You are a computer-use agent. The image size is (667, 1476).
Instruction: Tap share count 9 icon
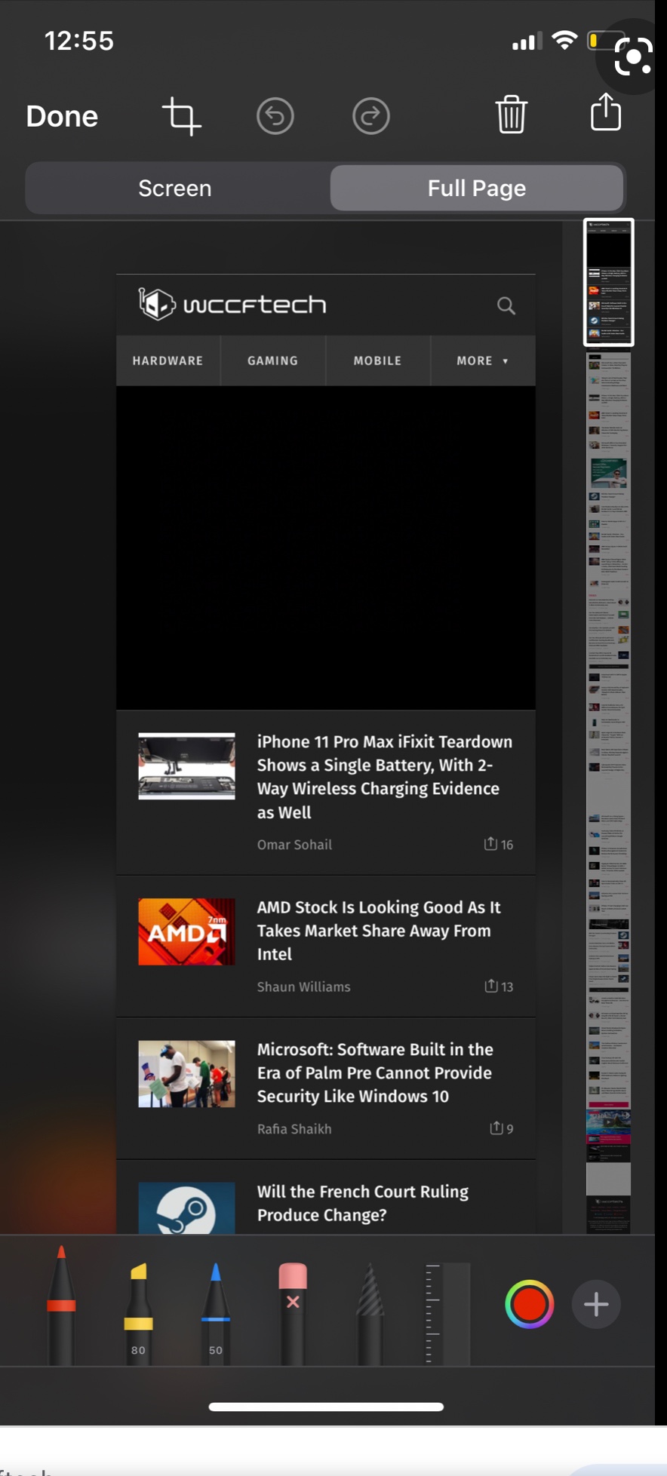tap(501, 1128)
